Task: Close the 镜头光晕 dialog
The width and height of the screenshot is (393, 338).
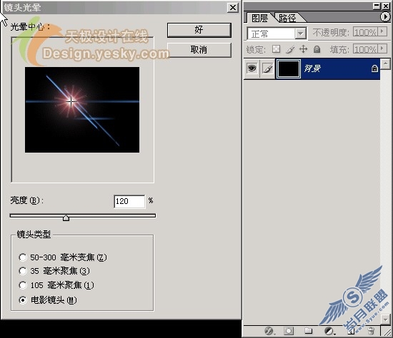Action: click(x=233, y=8)
